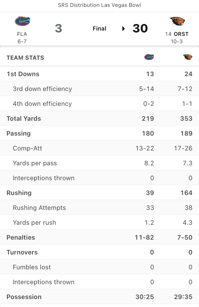Select the TEAM STATS section heading
The image size is (199, 307).
25,58
